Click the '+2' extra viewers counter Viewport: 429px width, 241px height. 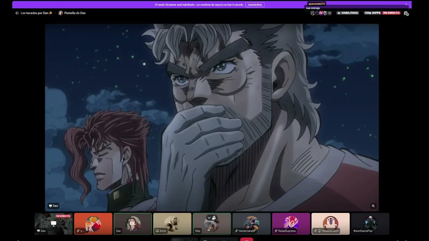coord(329,13)
